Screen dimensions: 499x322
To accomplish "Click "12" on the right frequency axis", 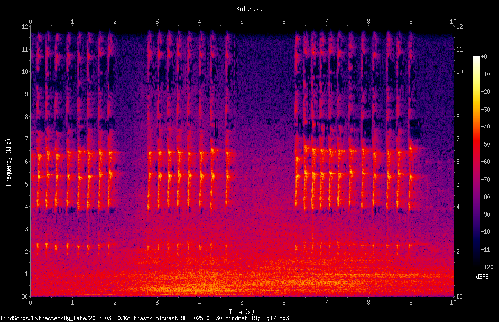I will 459,27.
